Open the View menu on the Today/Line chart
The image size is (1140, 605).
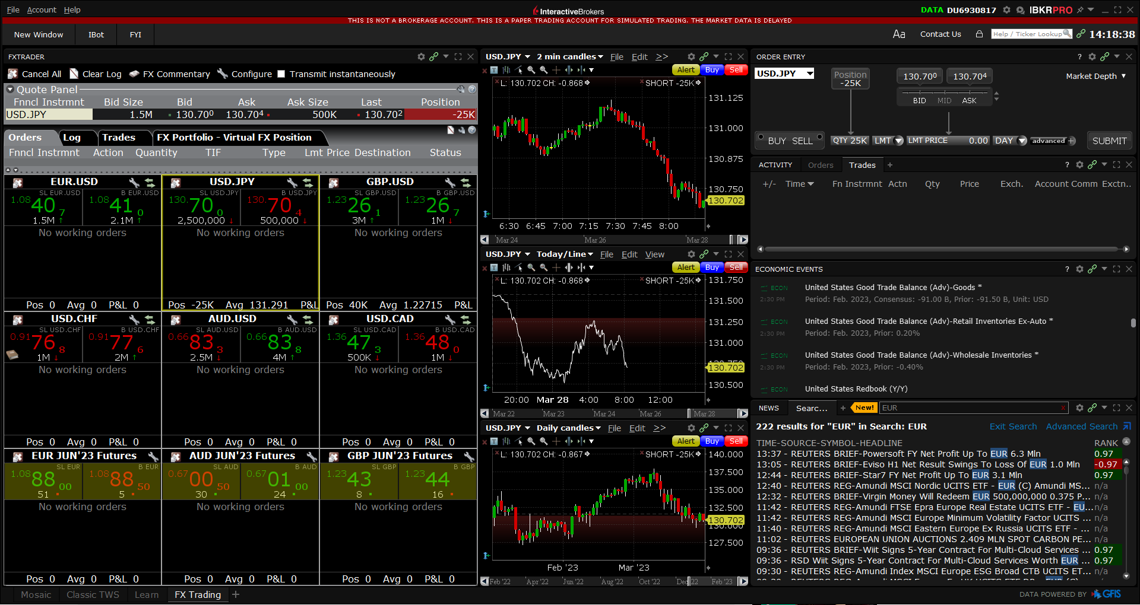coord(655,254)
